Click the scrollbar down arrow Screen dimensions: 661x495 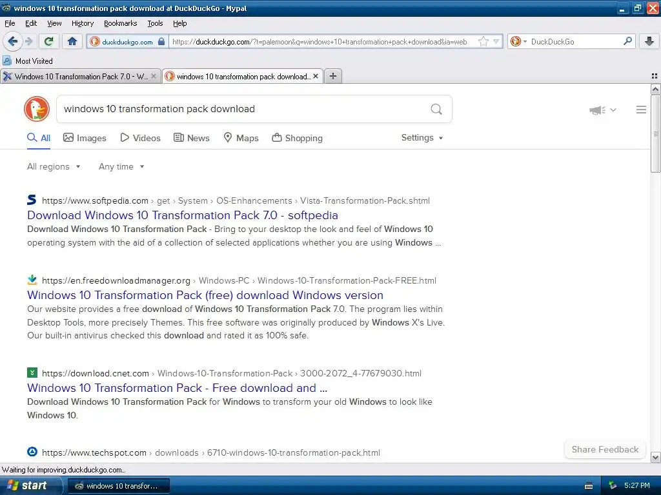pos(656,457)
